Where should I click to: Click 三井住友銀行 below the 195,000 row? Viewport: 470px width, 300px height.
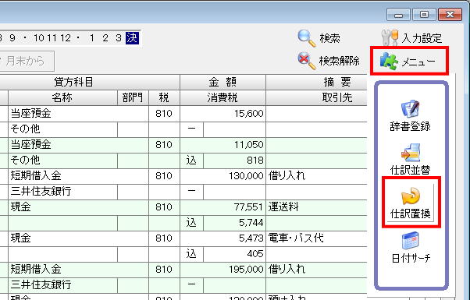[41, 284]
